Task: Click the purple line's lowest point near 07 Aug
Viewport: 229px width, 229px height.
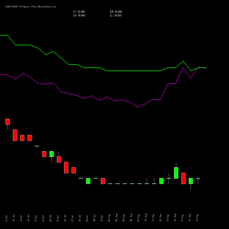Action: 137,107
